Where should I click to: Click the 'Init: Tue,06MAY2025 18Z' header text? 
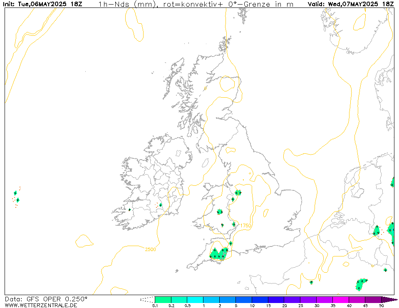point(42,4)
